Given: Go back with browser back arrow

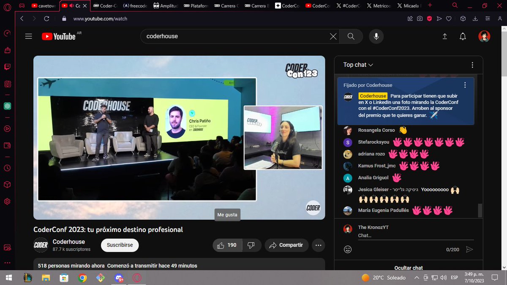Looking at the screenshot, I should 22,19.
